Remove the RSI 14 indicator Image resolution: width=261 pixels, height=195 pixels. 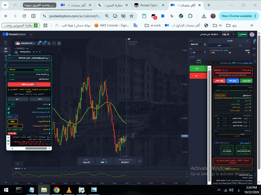click(x=25, y=168)
